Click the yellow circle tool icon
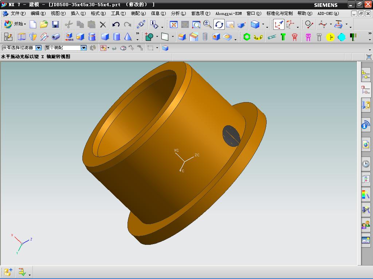373x279 pixels. pos(330,37)
